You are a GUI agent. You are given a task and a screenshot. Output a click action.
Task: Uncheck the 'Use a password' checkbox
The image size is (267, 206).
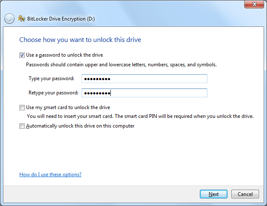click(22, 55)
